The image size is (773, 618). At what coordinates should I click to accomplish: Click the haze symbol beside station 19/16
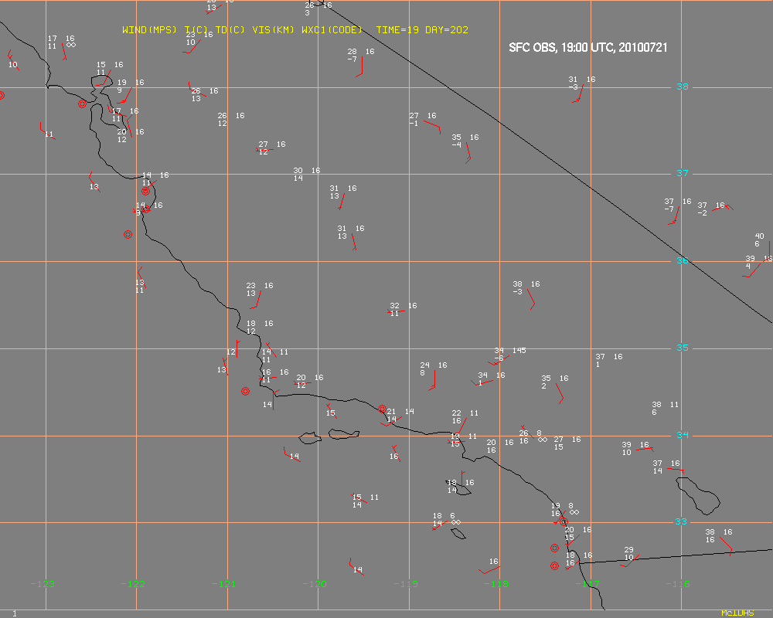click(574, 512)
